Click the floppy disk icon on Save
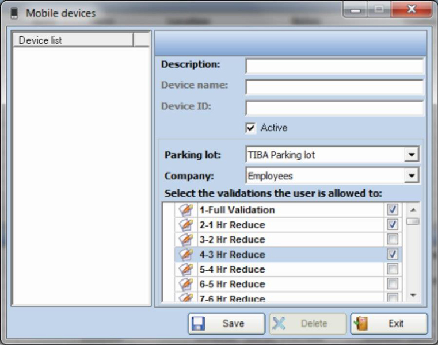The height and width of the screenshot is (345, 438). [199, 324]
